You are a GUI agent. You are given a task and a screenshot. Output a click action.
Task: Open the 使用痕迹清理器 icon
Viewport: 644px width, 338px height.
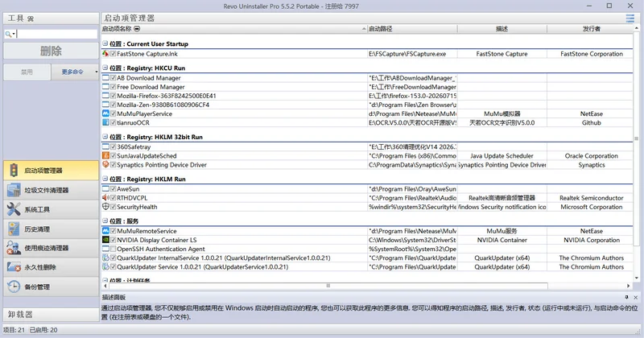click(14, 248)
